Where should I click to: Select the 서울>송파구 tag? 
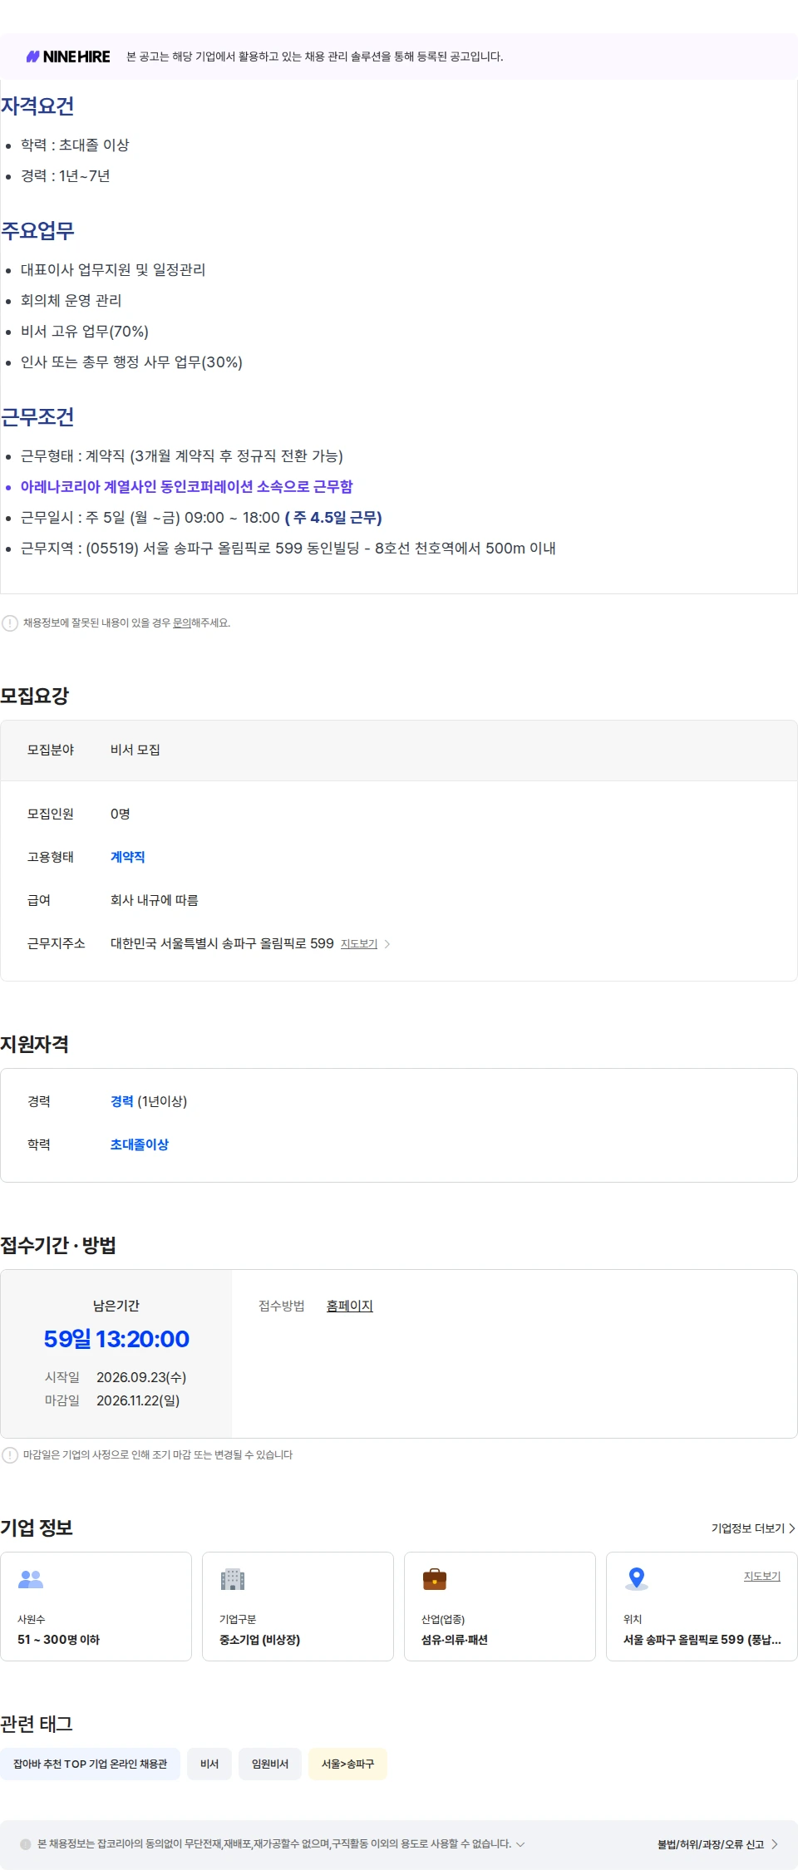pos(348,1764)
